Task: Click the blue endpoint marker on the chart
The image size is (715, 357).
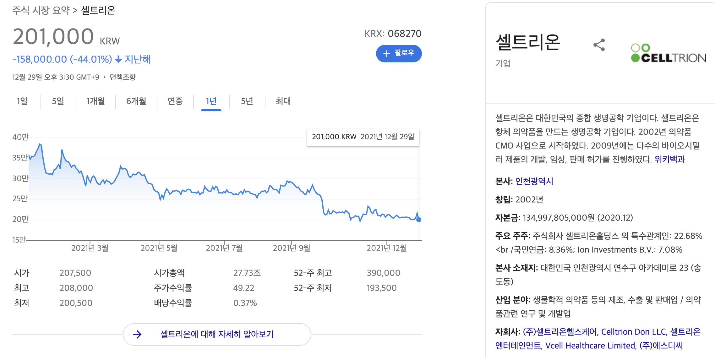Action: click(x=419, y=220)
